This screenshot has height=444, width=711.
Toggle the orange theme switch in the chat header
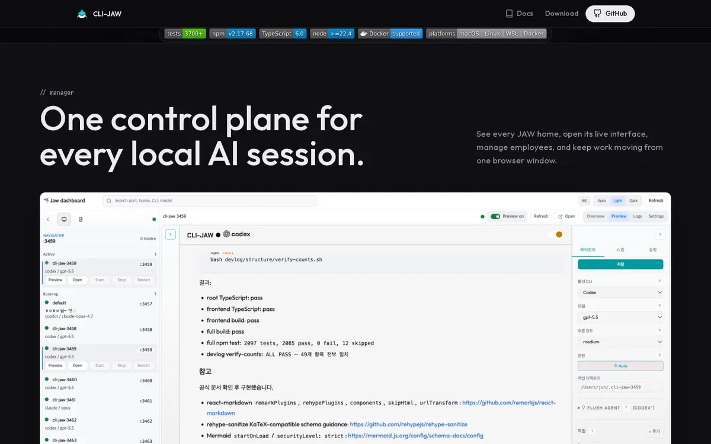555,234
